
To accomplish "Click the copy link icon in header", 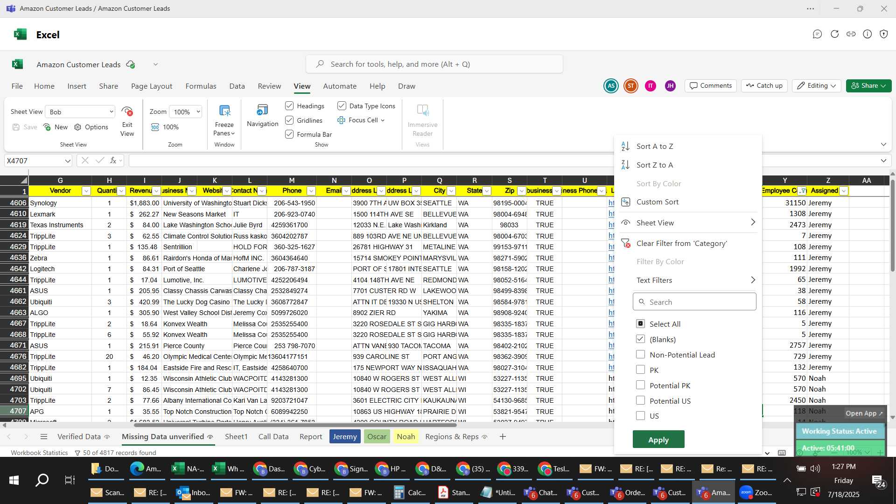I will pyautogui.click(x=851, y=34).
